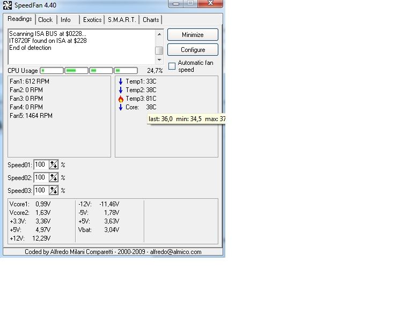Click the Minimize button in SpeedFan panel
This screenshot has width=412, height=329.
tap(193, 35)
